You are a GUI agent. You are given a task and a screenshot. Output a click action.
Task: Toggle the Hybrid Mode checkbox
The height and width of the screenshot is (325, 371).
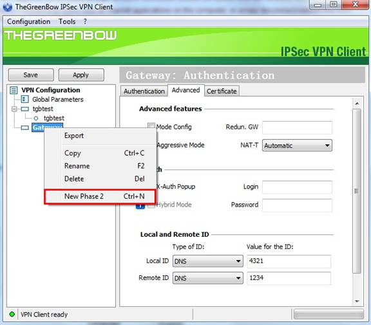tap(151, 205)
